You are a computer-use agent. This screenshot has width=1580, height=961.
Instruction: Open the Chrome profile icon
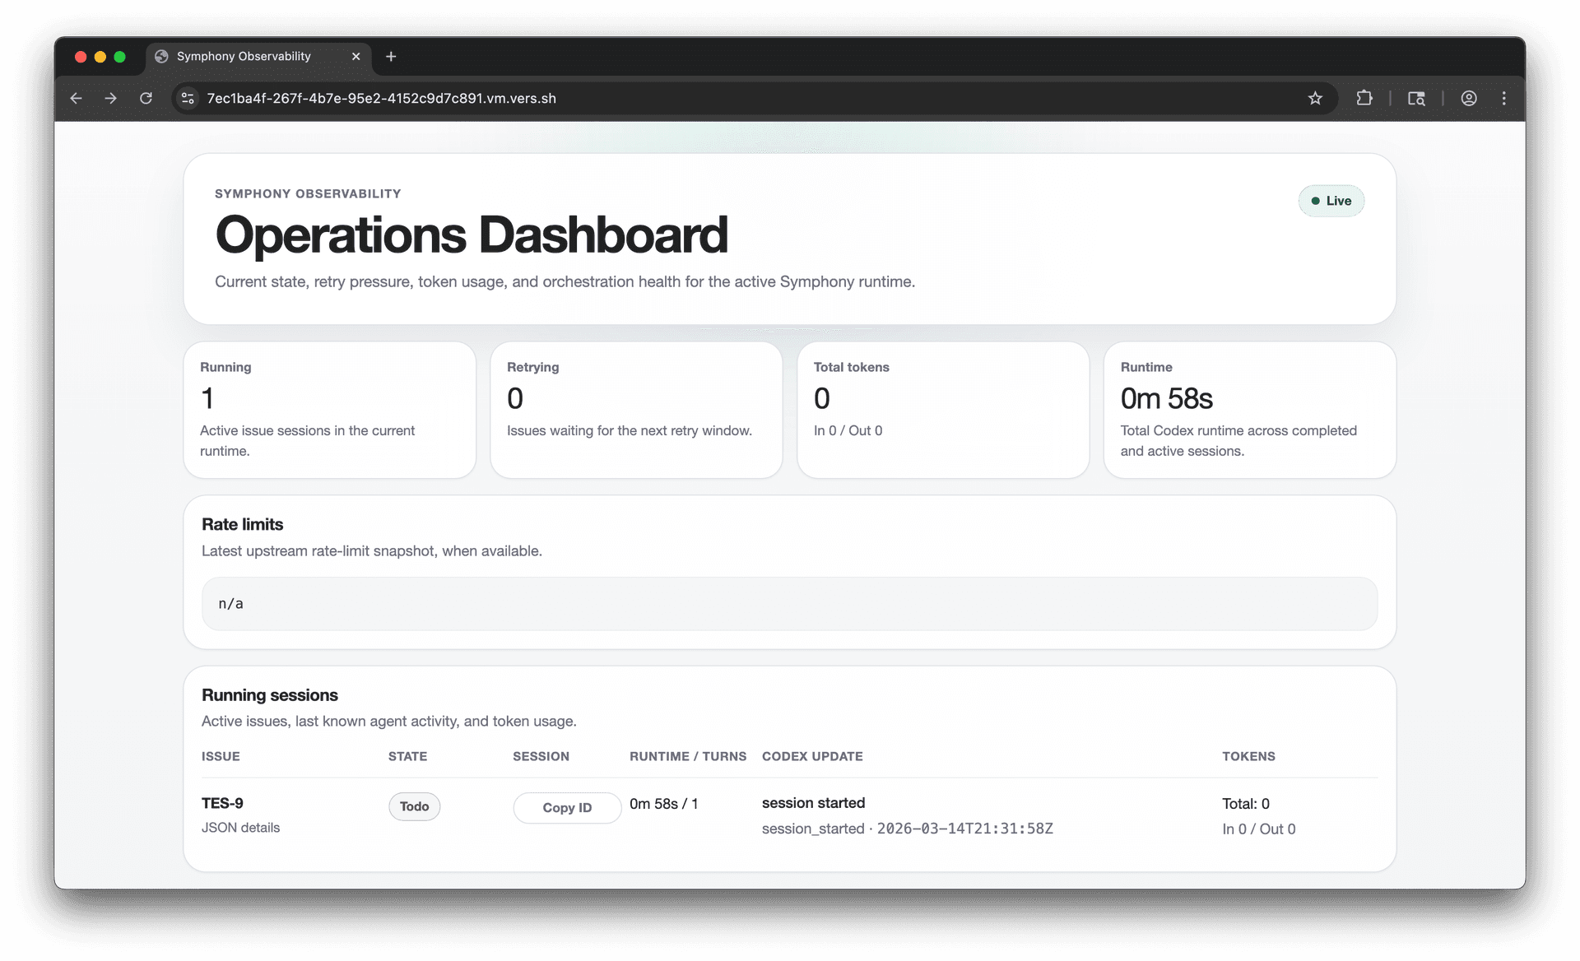pyautogui.click(x=1469, y=98)
